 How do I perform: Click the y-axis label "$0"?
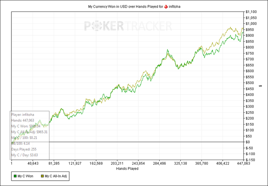click(248, 142)
